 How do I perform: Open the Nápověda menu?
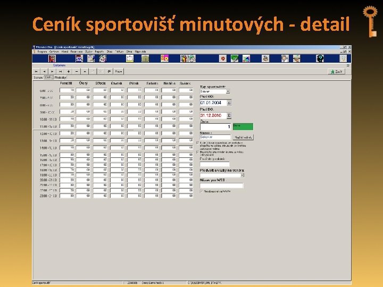[140, 52]
